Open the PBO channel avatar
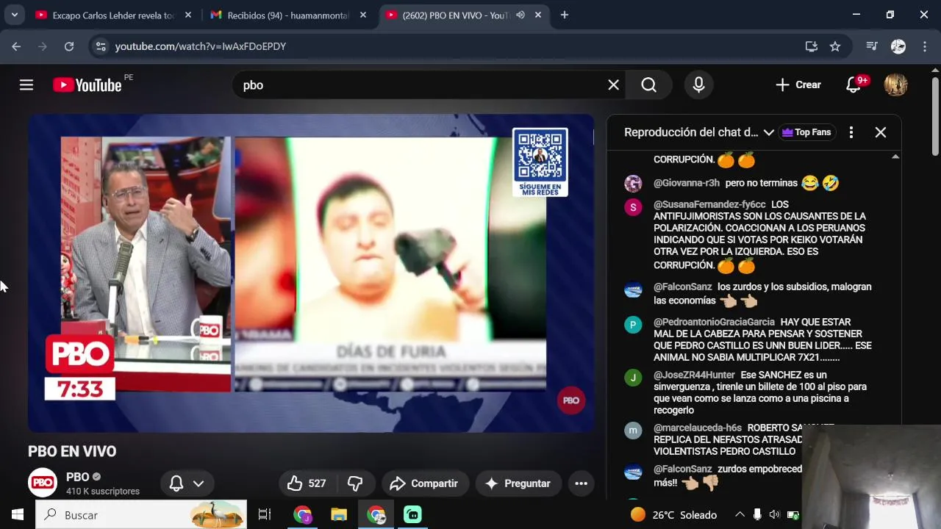 tap(43, 483)
